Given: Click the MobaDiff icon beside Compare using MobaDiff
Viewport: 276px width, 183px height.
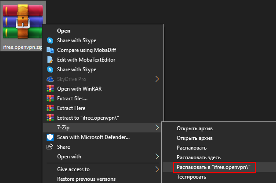Looking at the screenshot, I should [50, 50].
